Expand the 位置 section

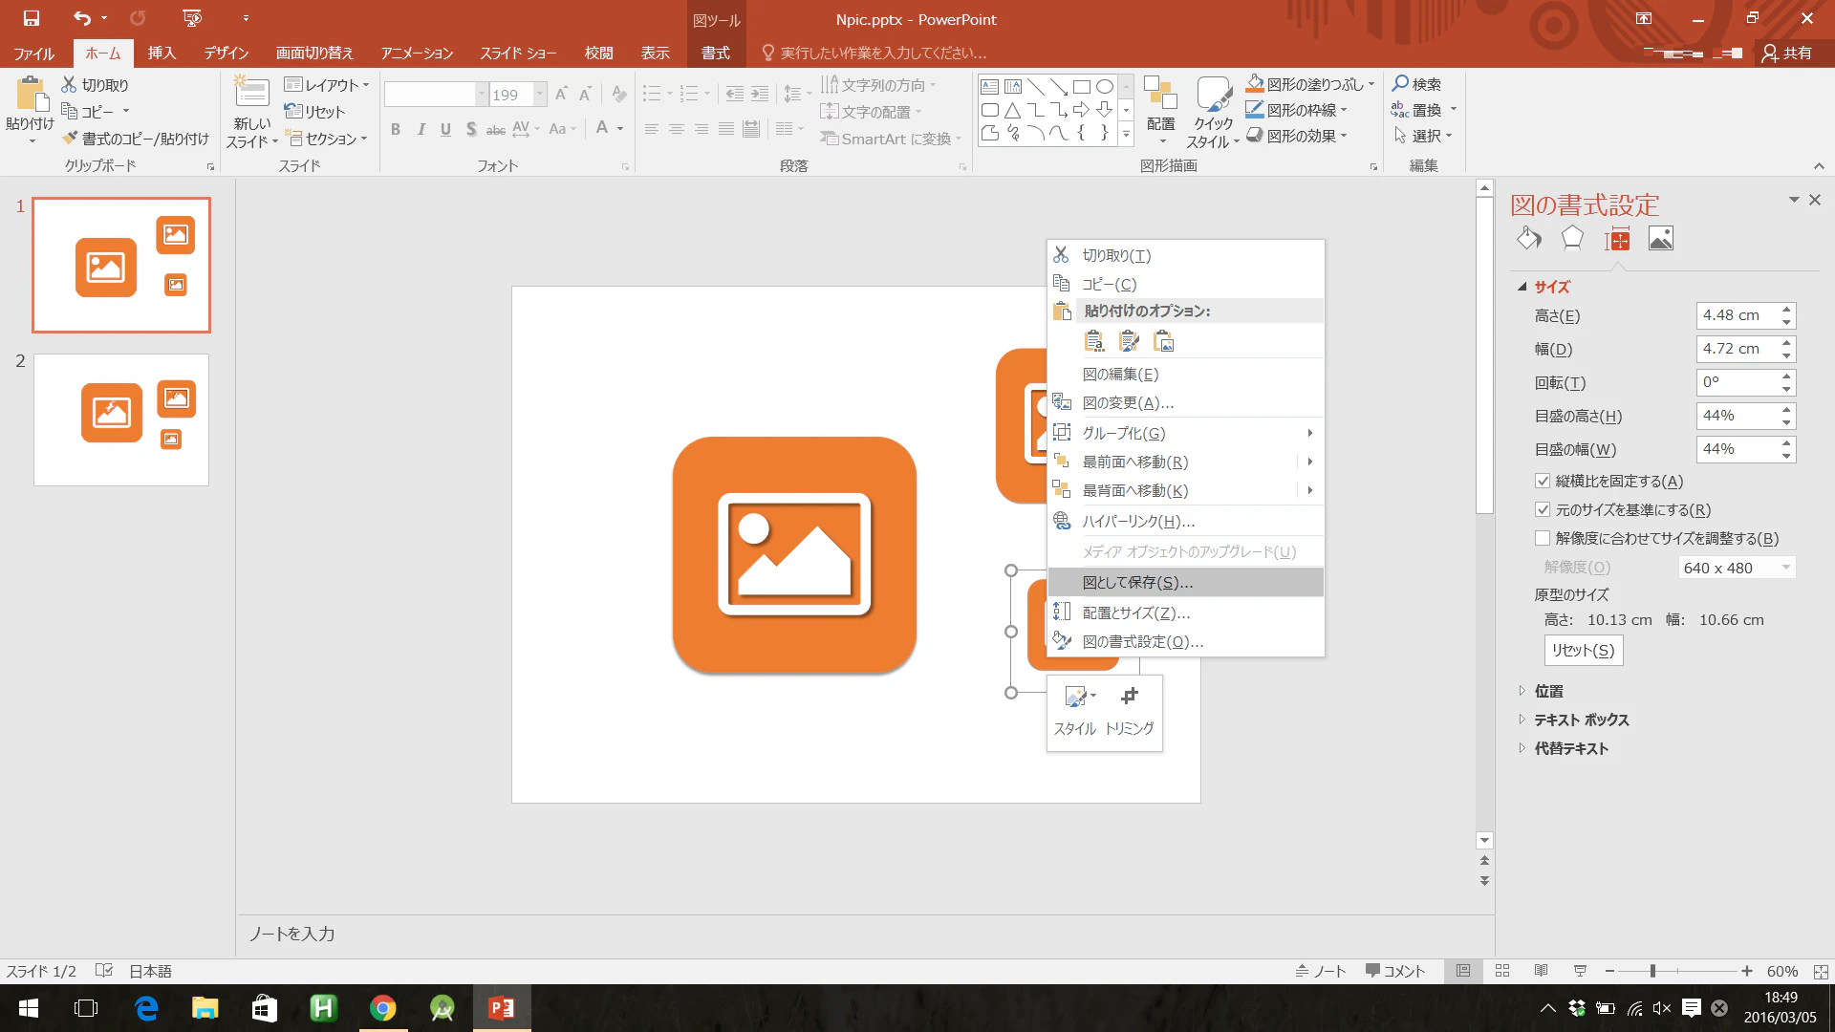(x=1548, y=691)
